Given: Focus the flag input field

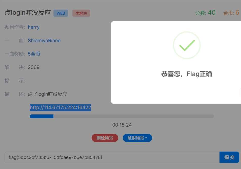Looking at the screenshot, I should coord(111,157).
